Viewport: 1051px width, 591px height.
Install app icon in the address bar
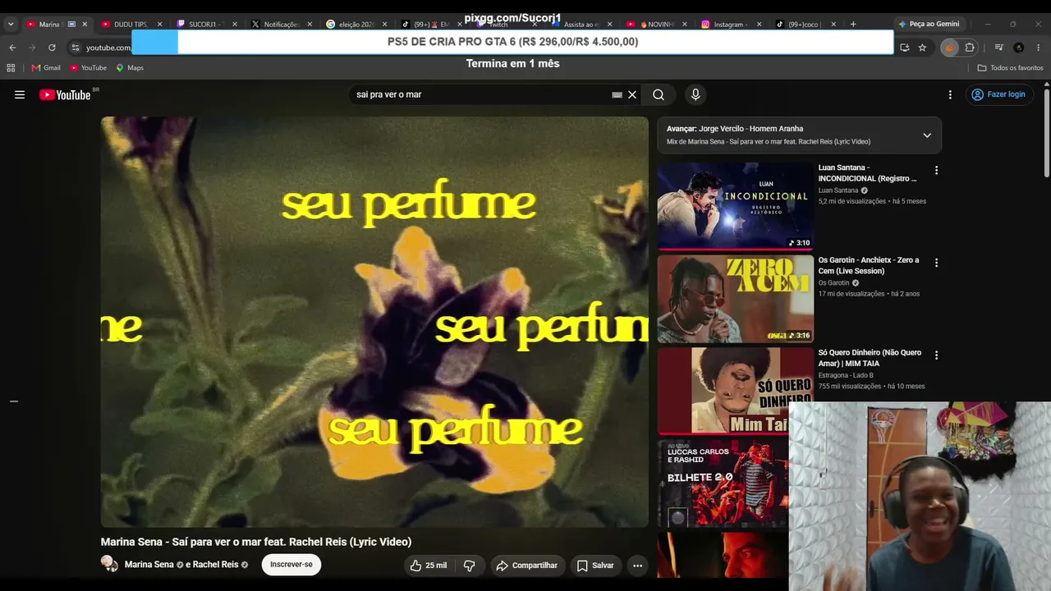point(904,48)
